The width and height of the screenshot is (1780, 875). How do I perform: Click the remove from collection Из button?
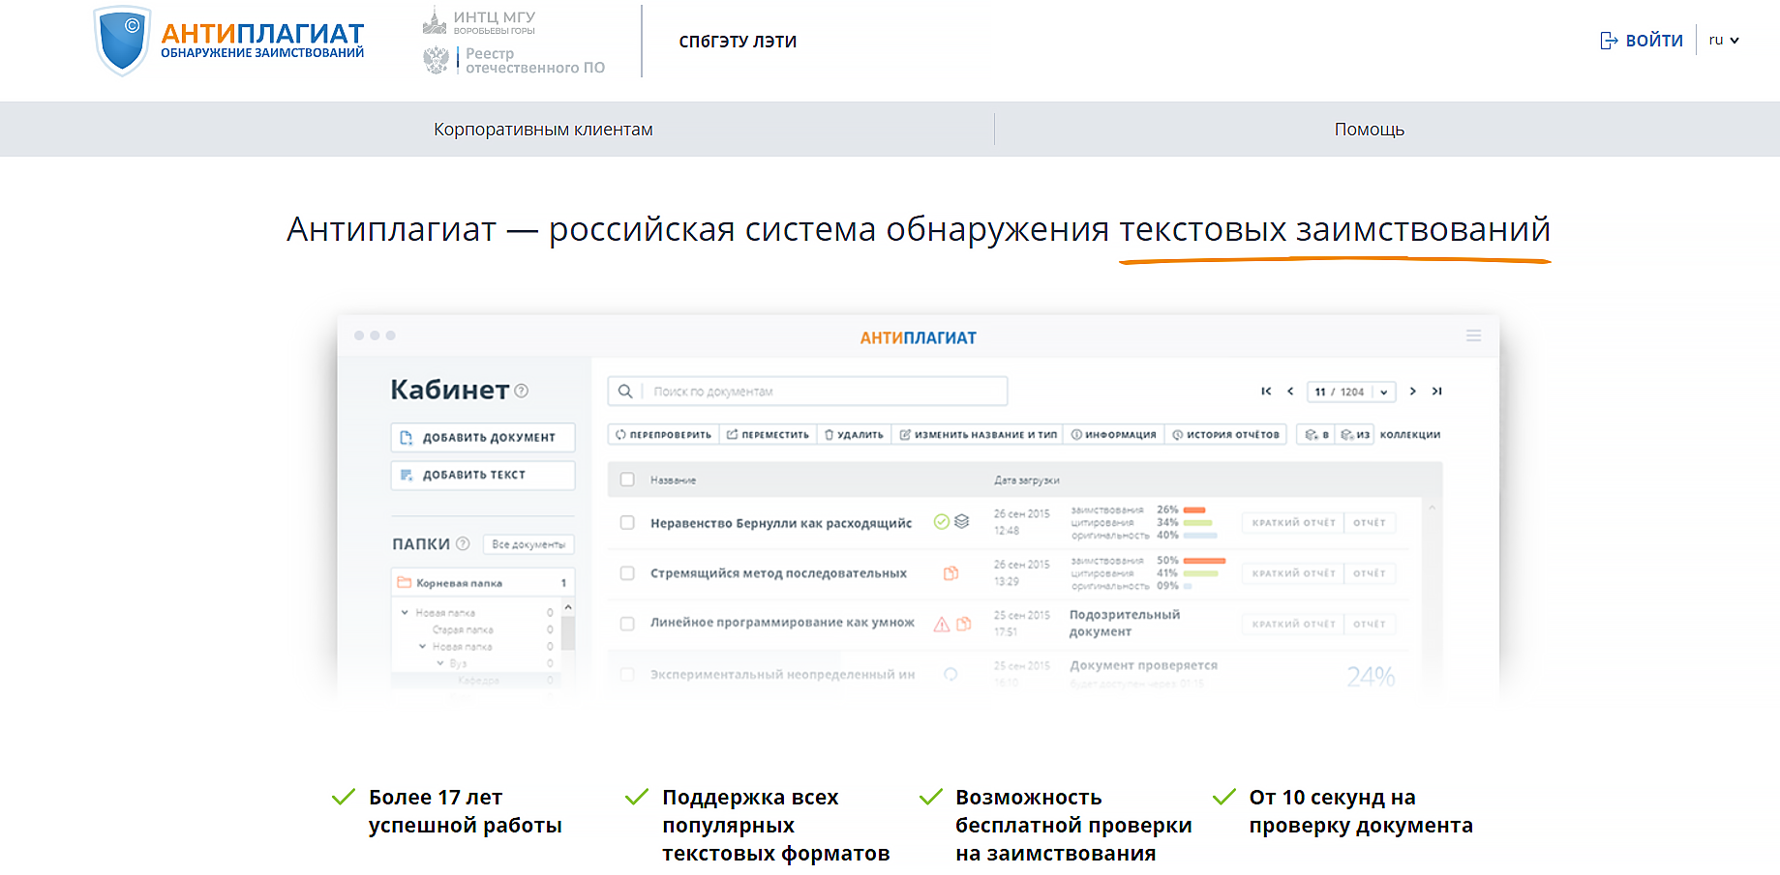click(1355, 435)
